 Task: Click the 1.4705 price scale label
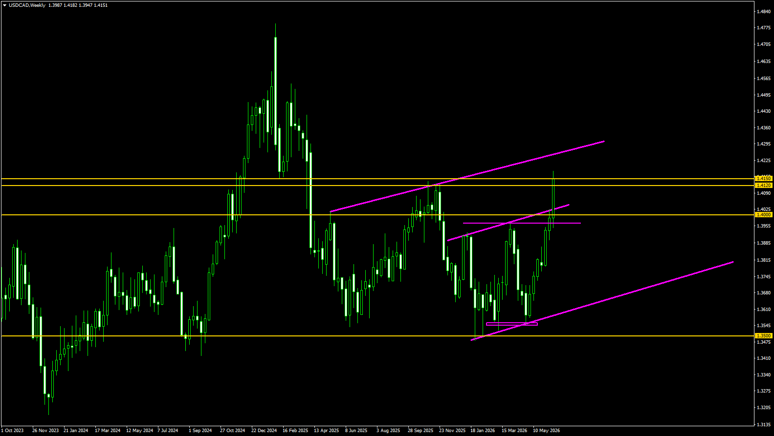[764, 44]
